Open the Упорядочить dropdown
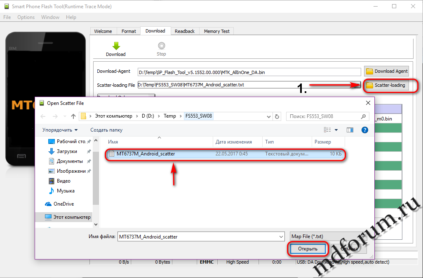Viewport: 423px width, 278px height. (60, 130)
